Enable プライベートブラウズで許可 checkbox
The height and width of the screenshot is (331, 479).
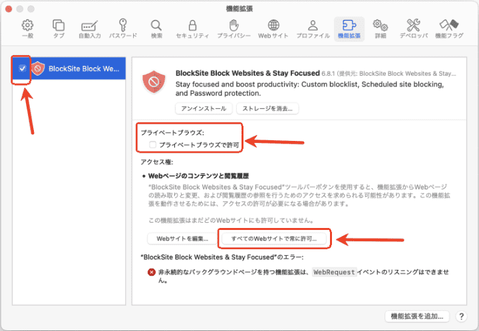click(x=152, y=145)
